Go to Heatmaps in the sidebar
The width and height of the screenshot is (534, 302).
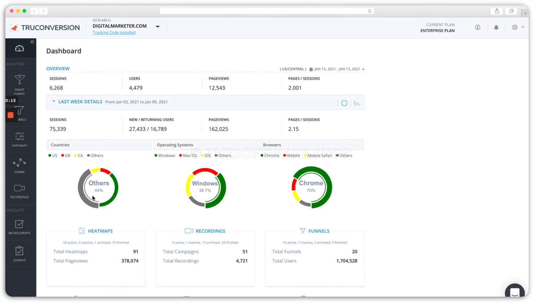pos(20,140)
